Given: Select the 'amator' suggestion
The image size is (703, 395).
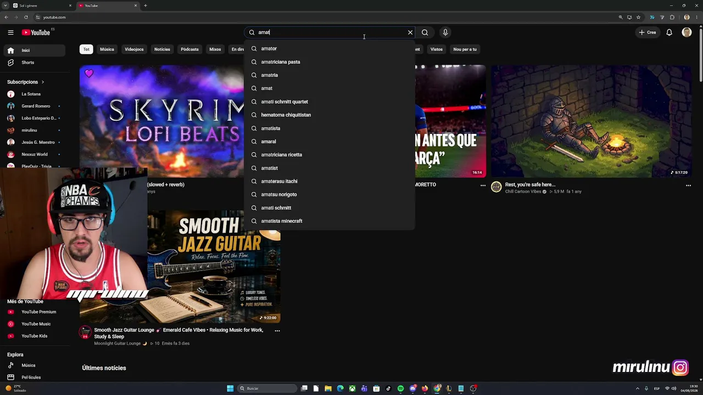Looking at the screenshot, I should coord(330,48).
